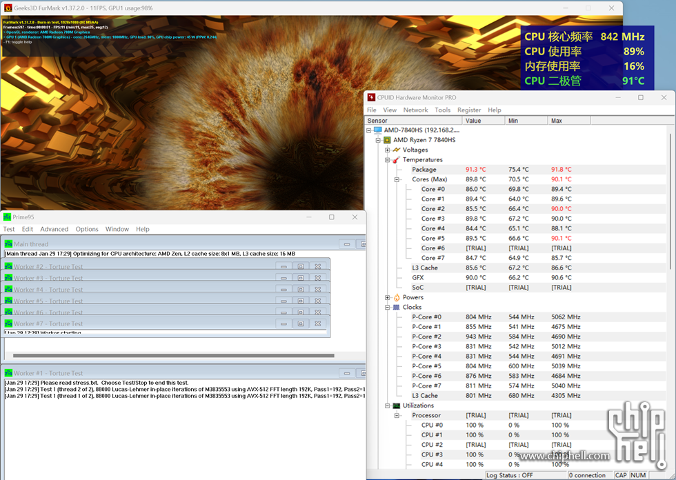Minimize the Main thread child window

pos(346,244)
